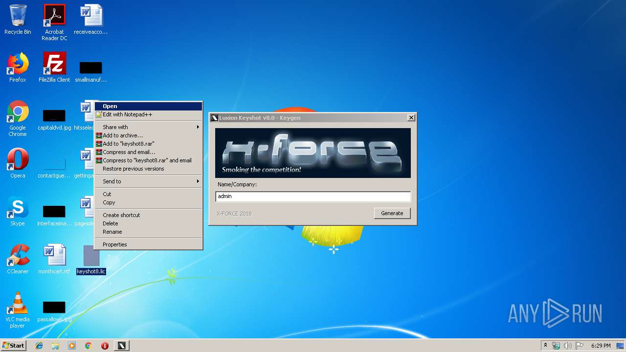Launch VLC media player shortcut
The width and height of the screenshot is (626, 352).
click(x=18, y=310)
